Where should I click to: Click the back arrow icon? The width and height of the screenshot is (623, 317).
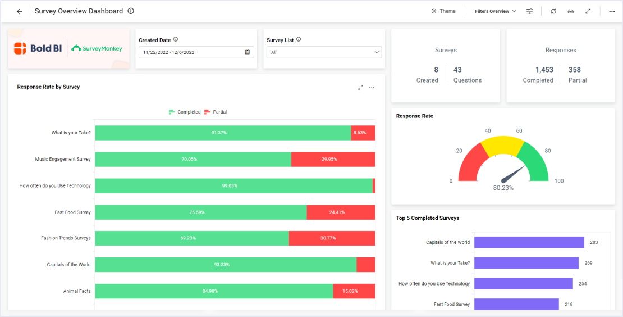[20, 11]
